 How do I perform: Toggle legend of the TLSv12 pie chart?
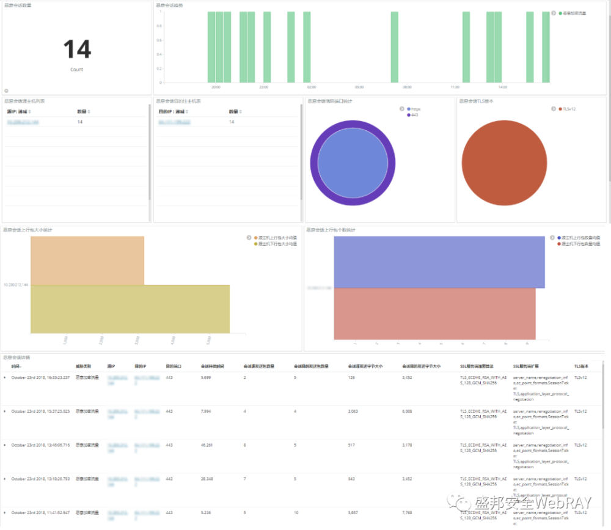point(554,109)
